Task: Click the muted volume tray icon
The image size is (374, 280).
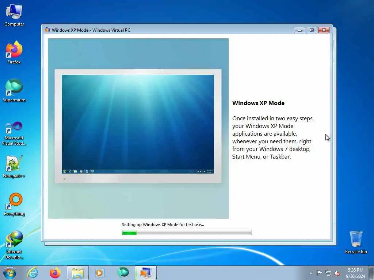Action: pos(337,273)
